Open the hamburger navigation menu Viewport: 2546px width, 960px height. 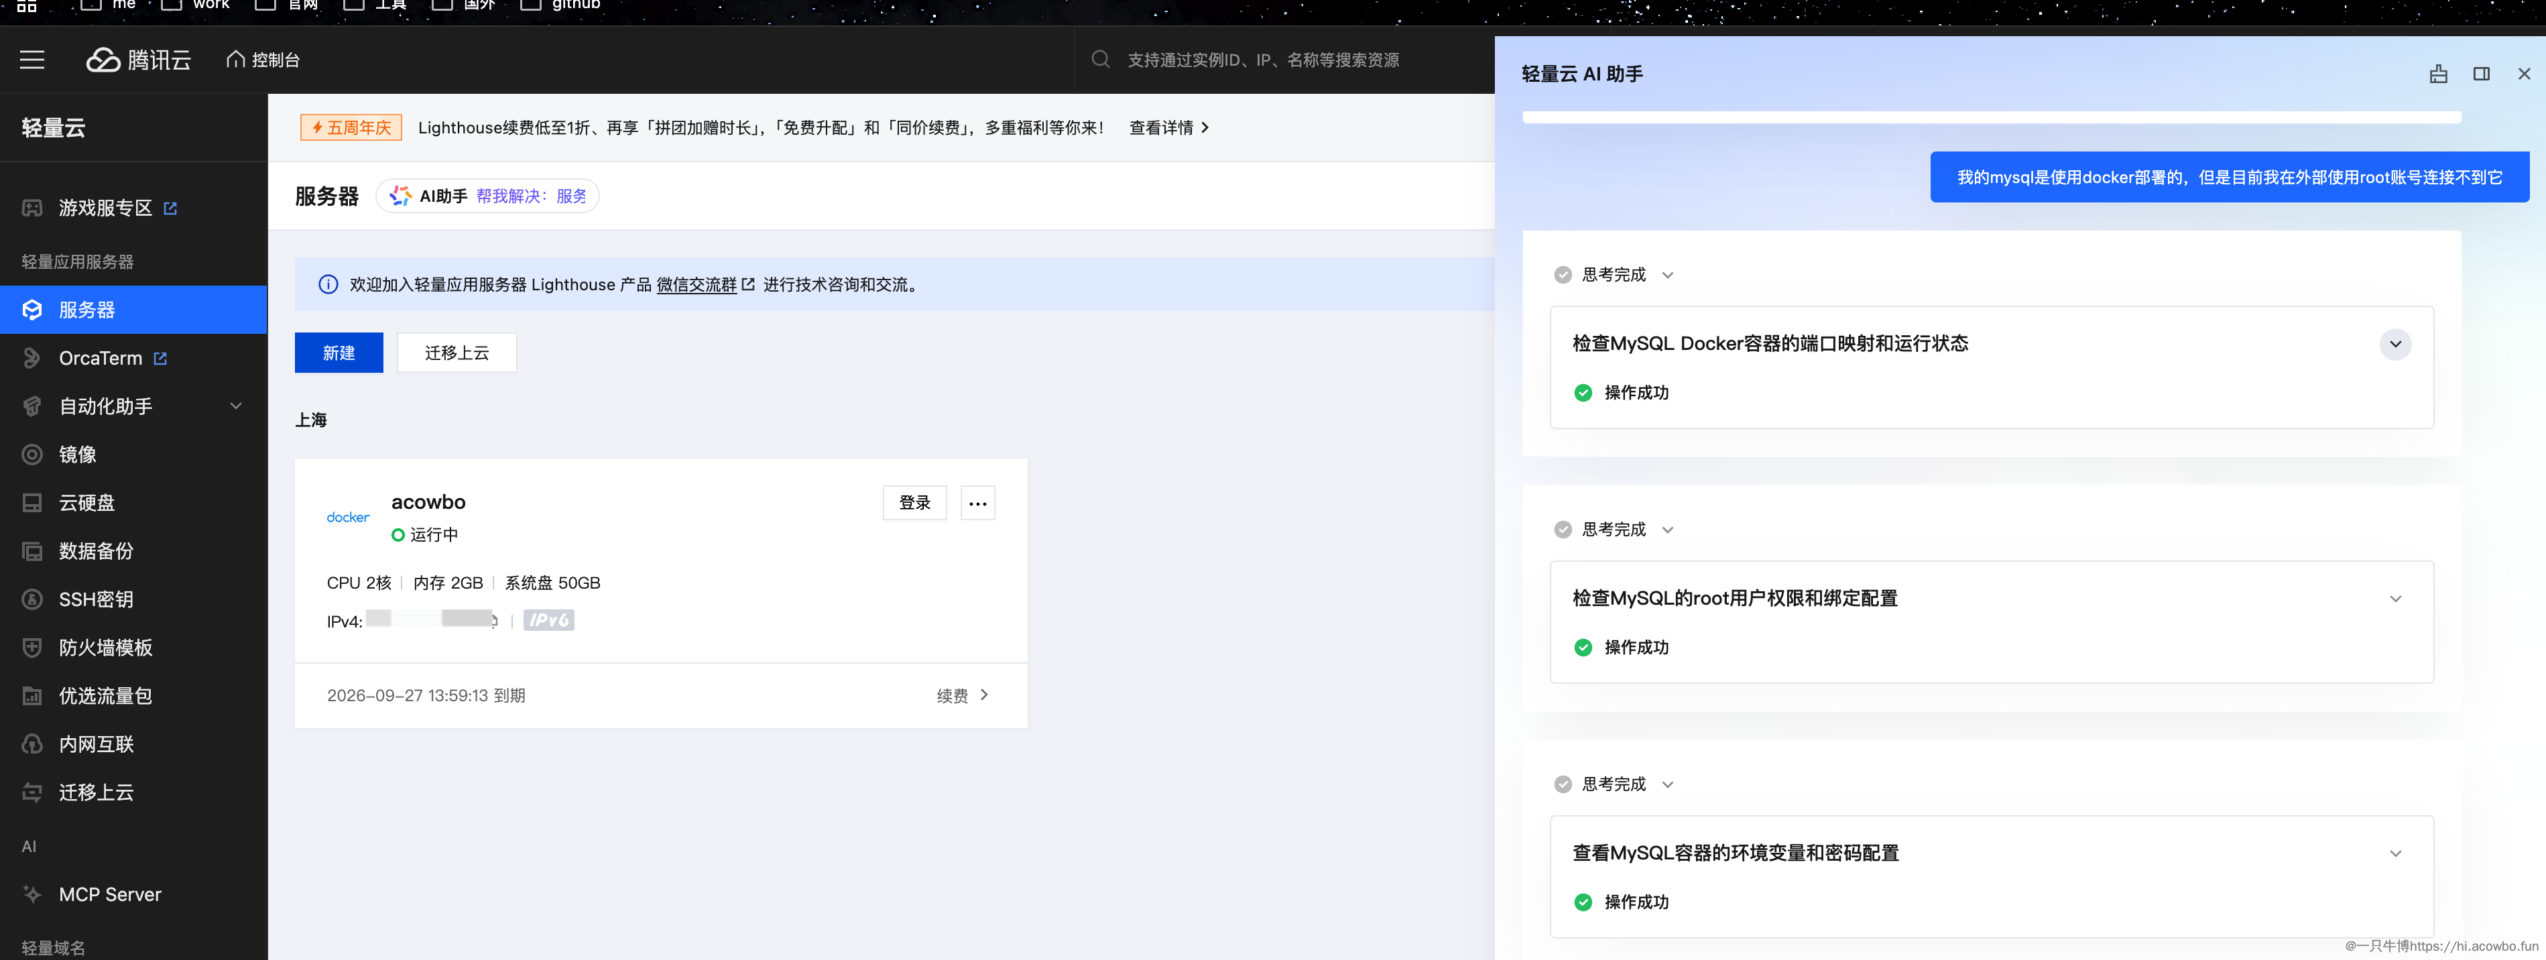click(33, 60)
